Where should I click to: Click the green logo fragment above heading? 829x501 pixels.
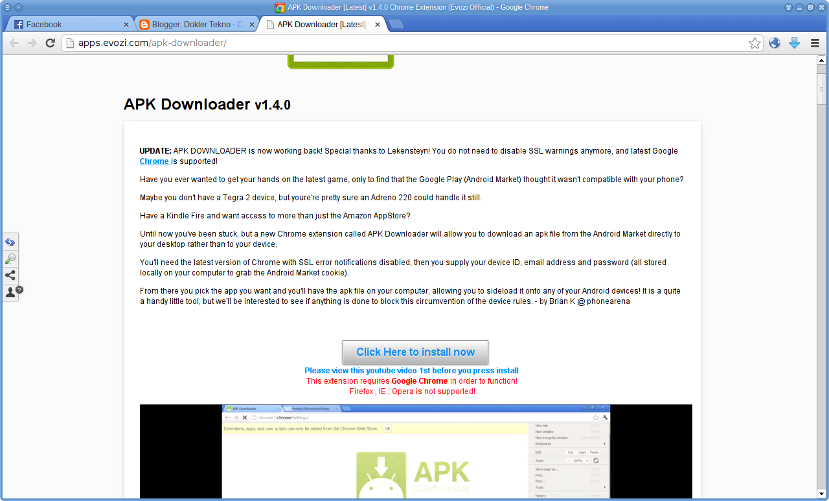(x=341, y=62)
